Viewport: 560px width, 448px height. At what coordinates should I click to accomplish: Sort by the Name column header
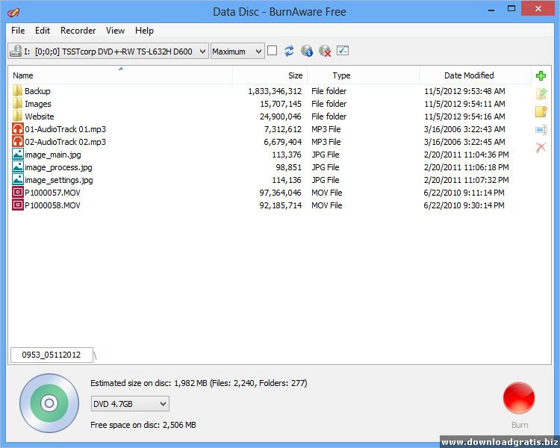(x=120, y=75)
